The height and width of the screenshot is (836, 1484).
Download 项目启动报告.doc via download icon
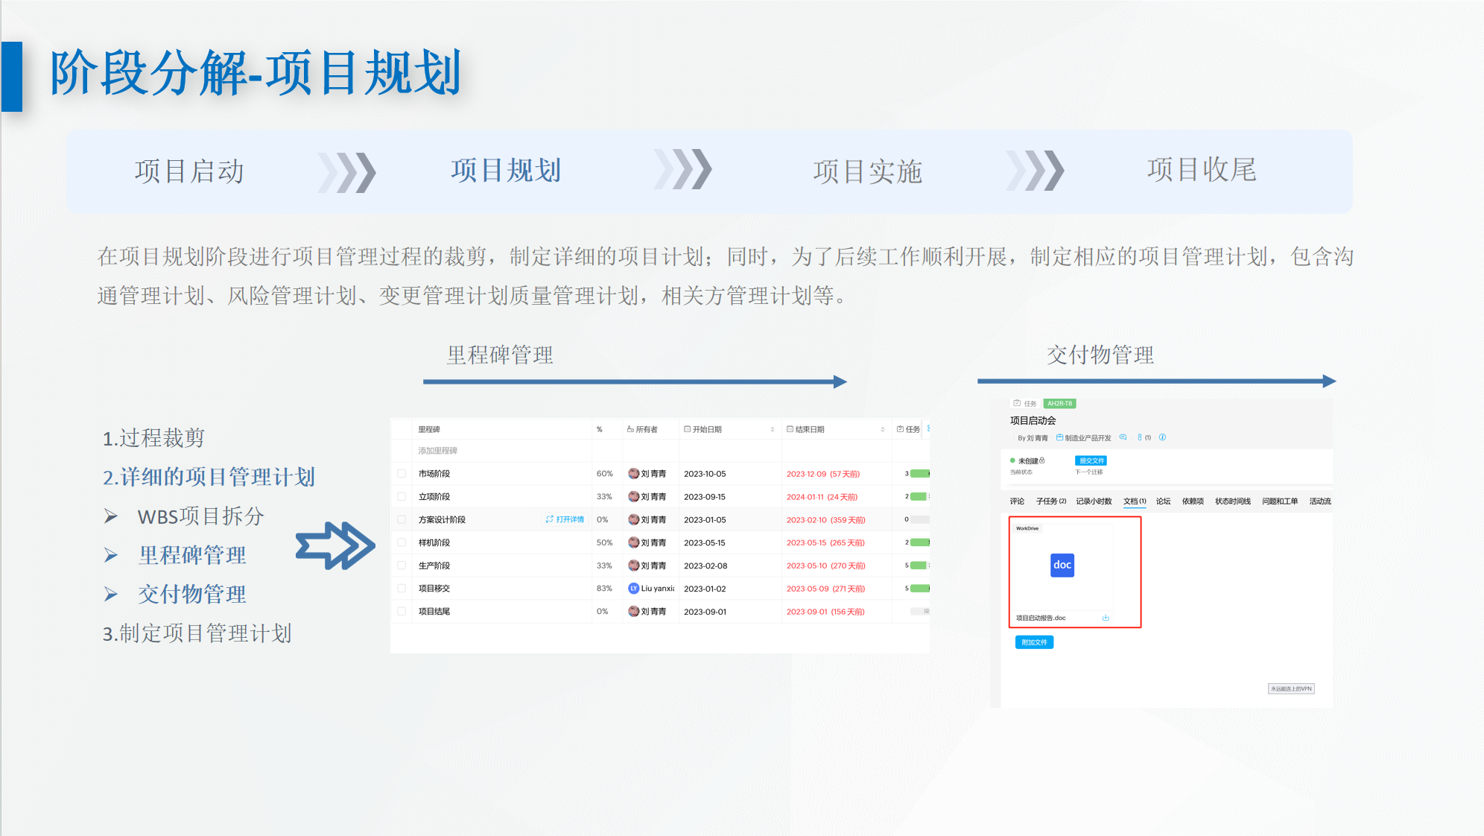coord(1106,618)
